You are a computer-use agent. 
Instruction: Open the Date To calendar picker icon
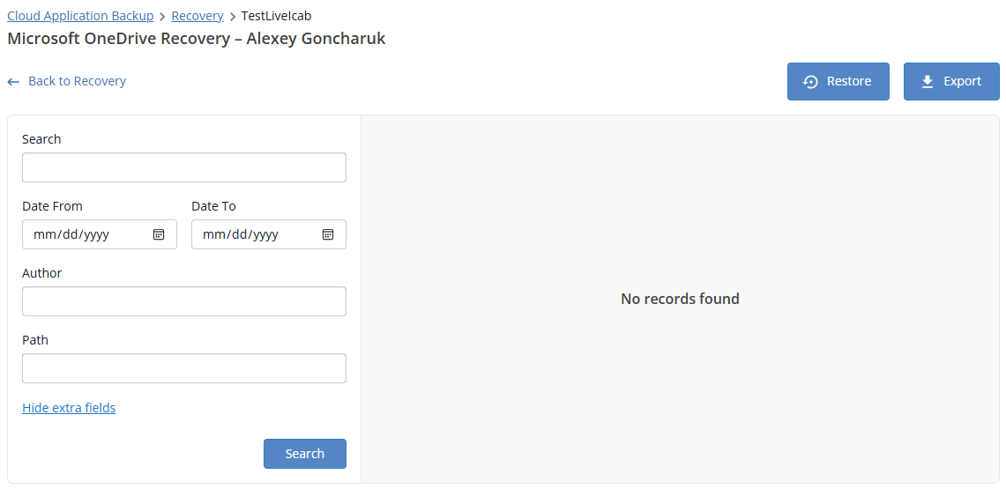click(x=328, y=234)
